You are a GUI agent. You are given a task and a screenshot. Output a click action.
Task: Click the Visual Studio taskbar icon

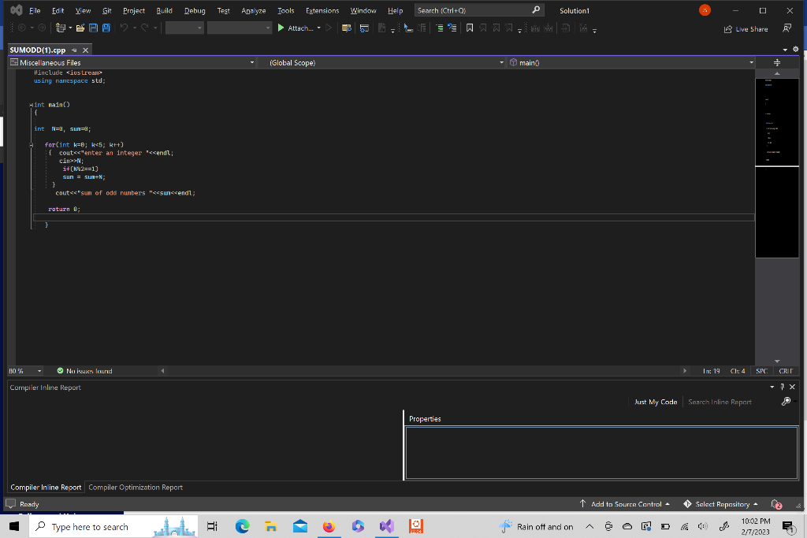click(387, 526)
